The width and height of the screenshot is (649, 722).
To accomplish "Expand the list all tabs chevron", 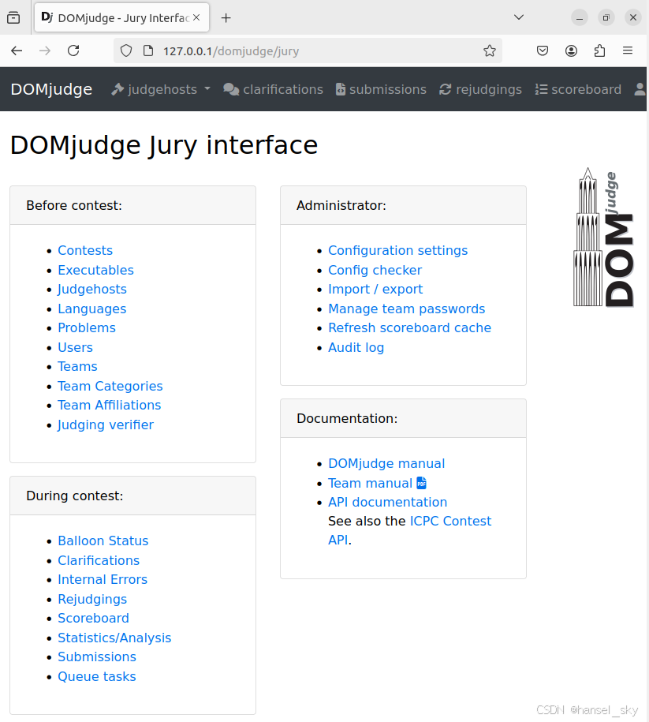I will point(519,17).
